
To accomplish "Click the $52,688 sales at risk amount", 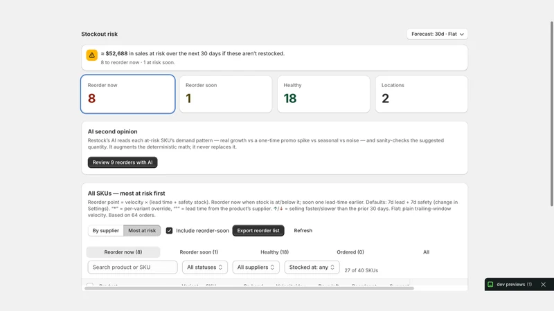I will coord(116,54).
